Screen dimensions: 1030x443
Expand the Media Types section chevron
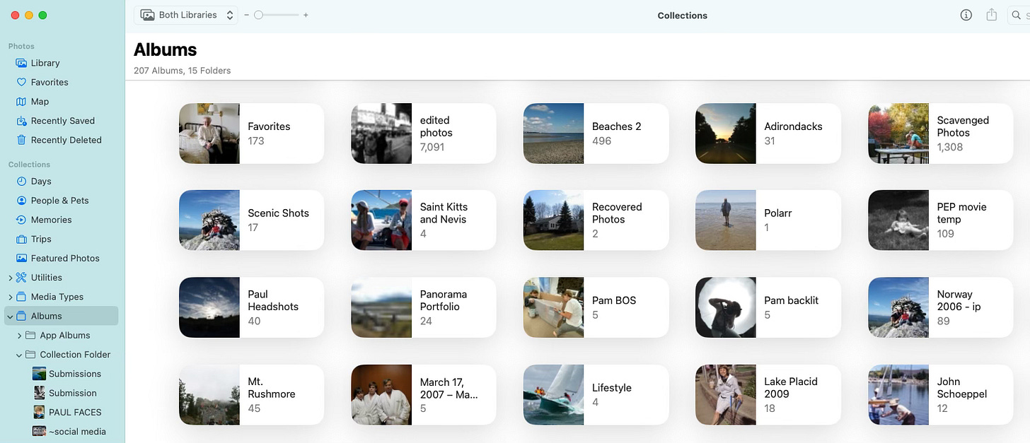tap(10, 297)
